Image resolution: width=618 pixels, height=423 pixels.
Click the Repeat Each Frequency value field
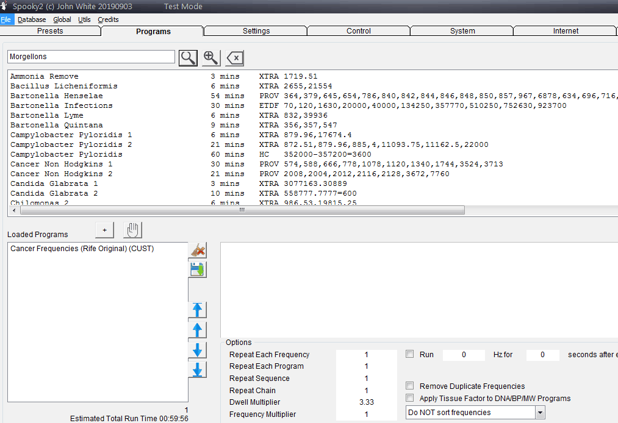(x=367, y=355)
